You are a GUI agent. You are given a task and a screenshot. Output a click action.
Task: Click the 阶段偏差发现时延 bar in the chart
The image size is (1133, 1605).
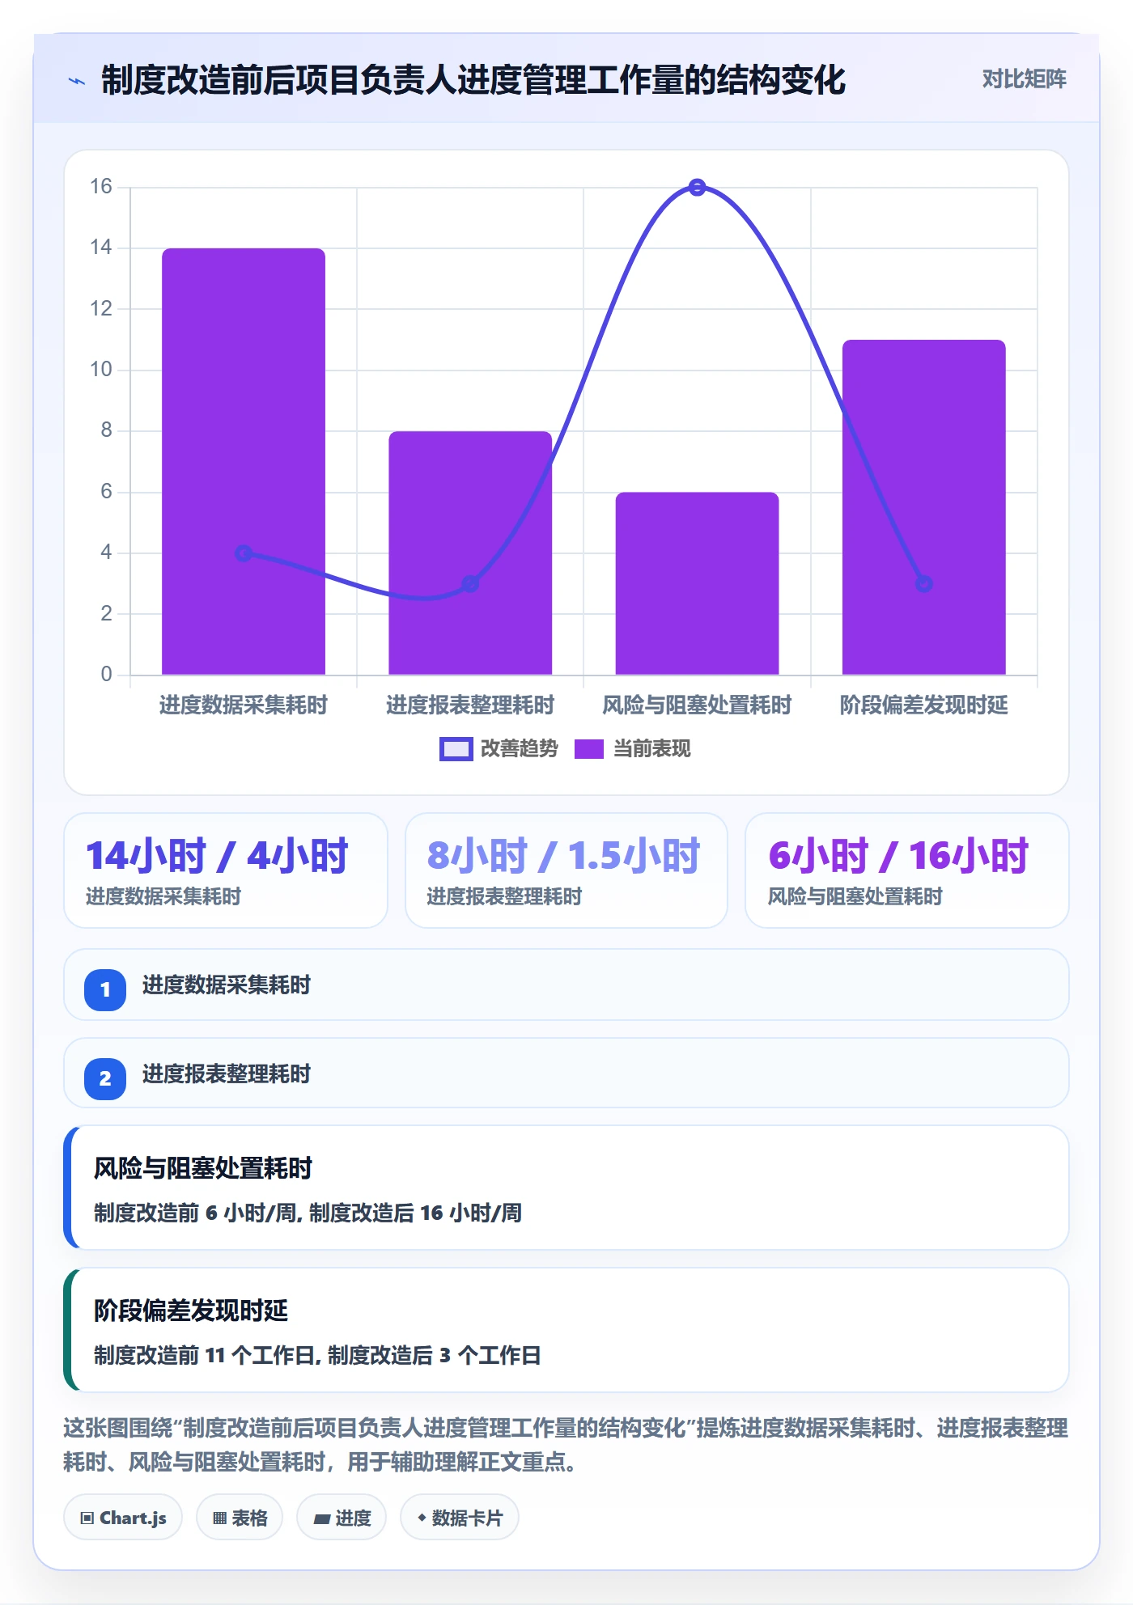tap(923, 507)
